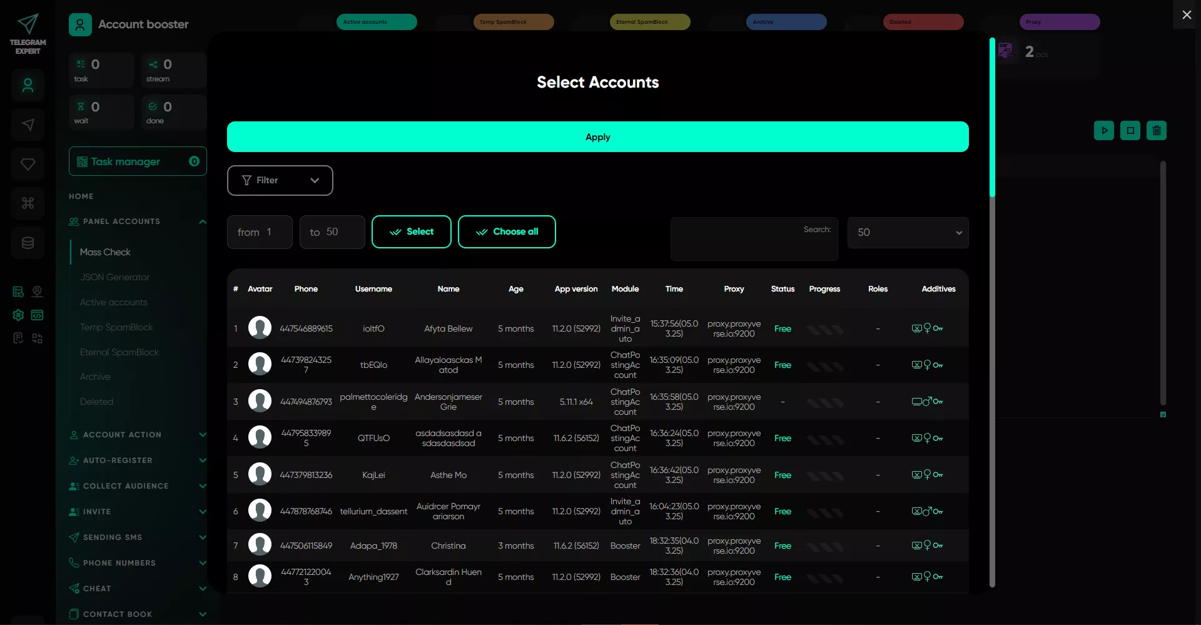The height and width of the screenshot is (625, 1201).
Task: Open the 50 per page dropdown
Action: (x=908, y=232)
